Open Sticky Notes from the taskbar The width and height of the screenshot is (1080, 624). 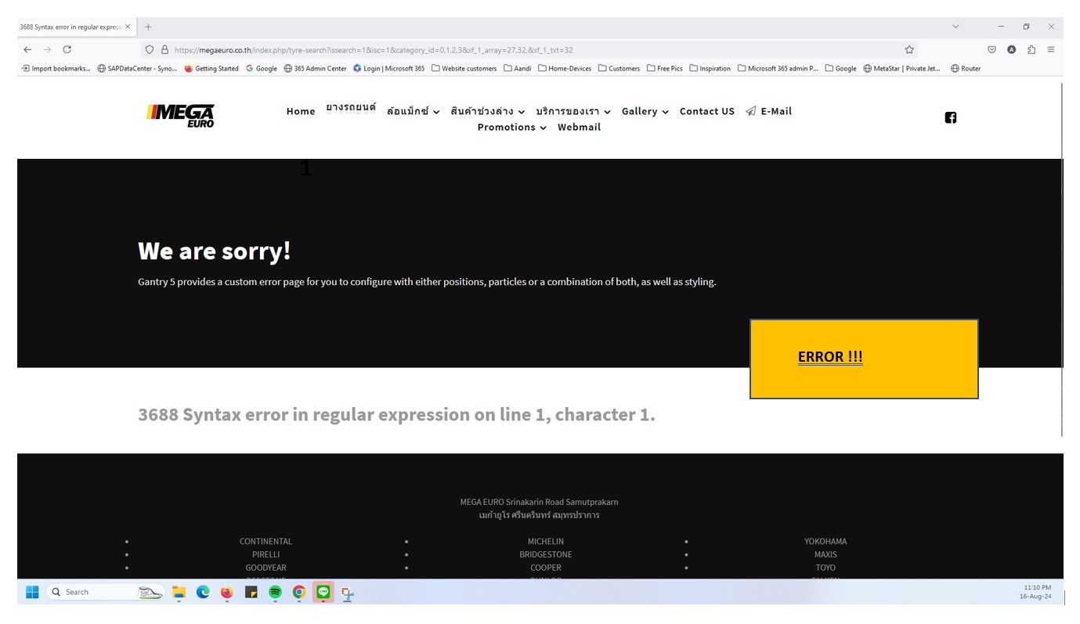pyautogui.click(x=251, y=593)
